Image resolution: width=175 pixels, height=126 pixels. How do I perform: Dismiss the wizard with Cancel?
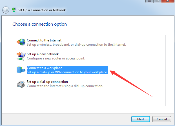pyautogui.click(x=161, y=119)
